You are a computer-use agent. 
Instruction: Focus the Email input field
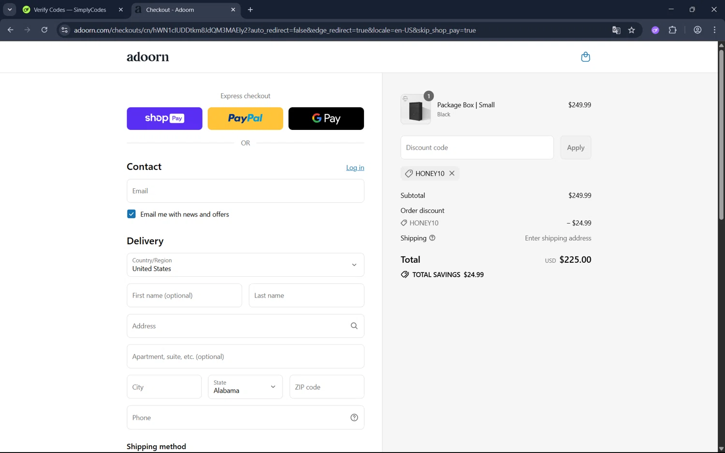(246, 191)
